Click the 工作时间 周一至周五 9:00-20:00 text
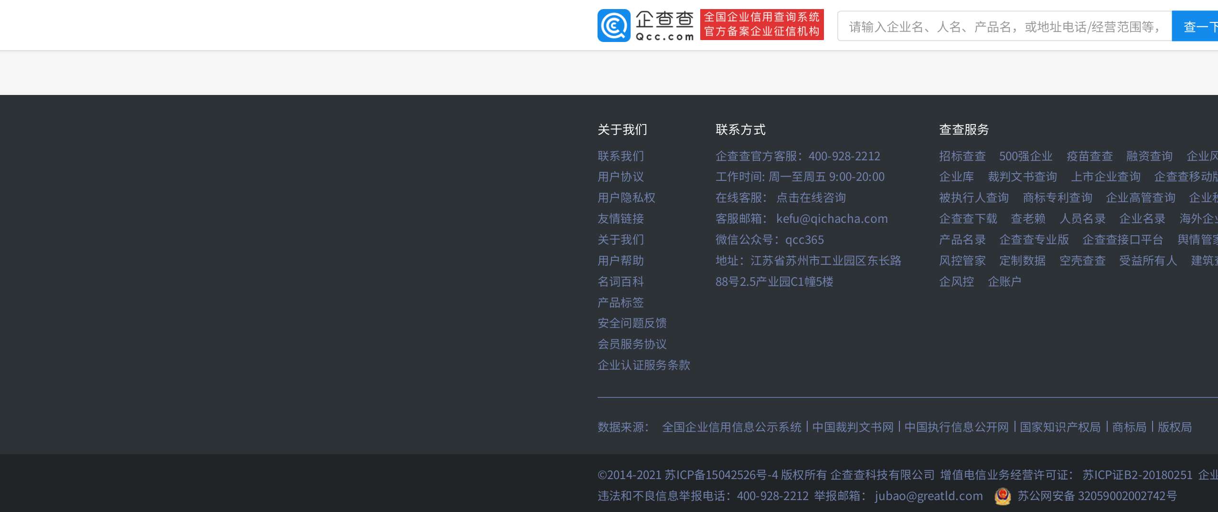The height and width of the screenshot is (512, 1218). (x=800, y=177)
